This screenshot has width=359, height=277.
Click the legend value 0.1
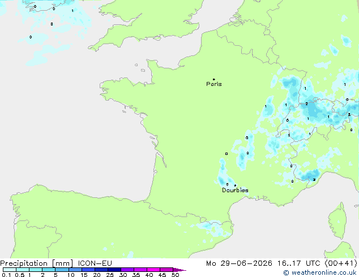coord(6,275)
